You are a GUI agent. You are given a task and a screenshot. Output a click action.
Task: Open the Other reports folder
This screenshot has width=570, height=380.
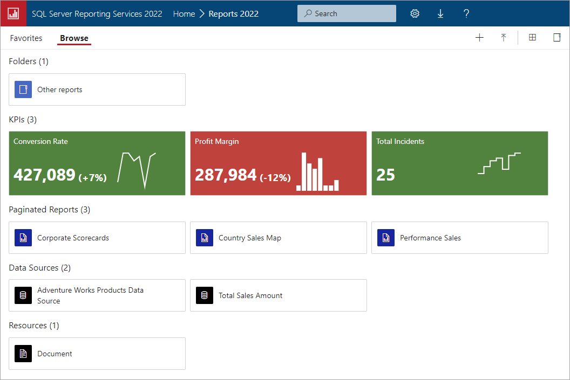point(97,89)
